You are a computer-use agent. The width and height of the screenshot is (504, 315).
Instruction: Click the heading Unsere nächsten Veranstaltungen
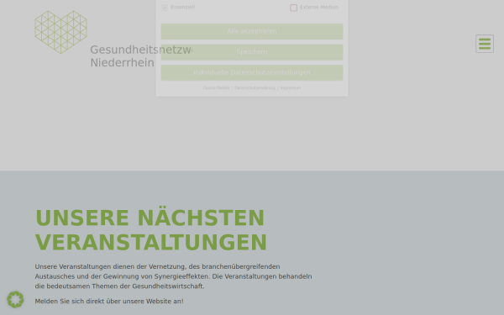[x=150, y=230]
